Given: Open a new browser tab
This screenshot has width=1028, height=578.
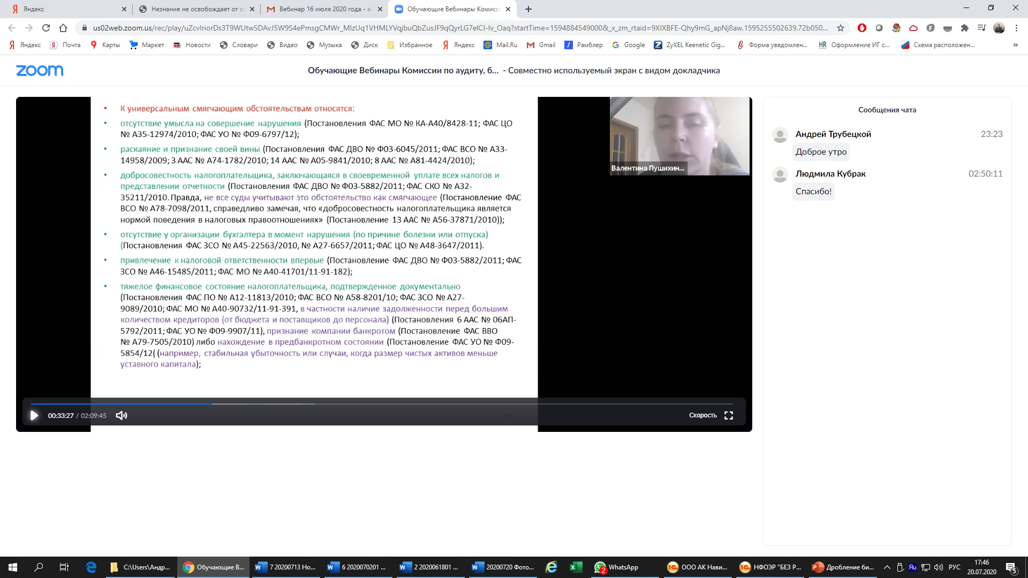Looking at the screenshot, I should coord(528,9).
